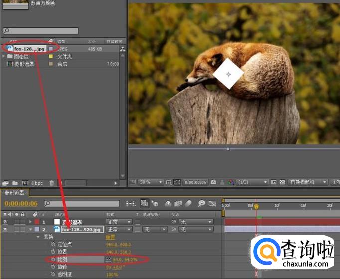Image resolution: width=340 pixels, height=279 pixels.
Task: Click the 8 bpc color depth button
Action: click(x=36, y=183)
